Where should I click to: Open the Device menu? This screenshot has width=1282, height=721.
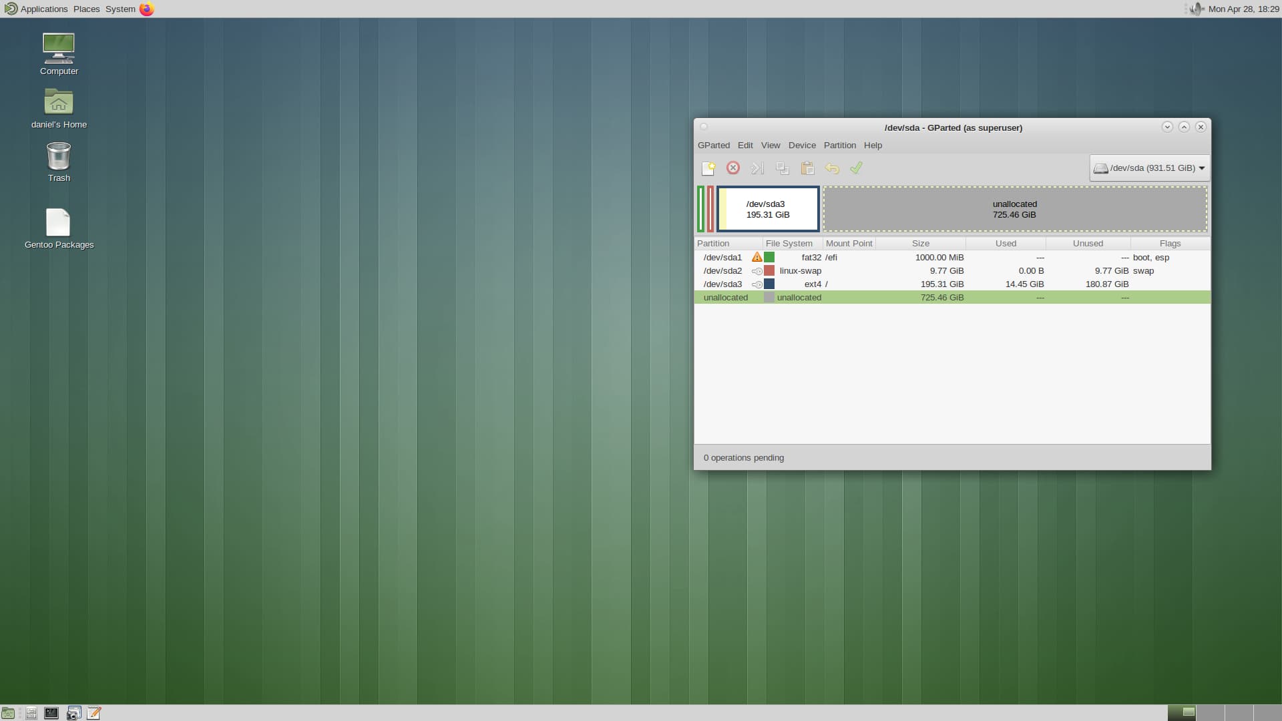802,145
